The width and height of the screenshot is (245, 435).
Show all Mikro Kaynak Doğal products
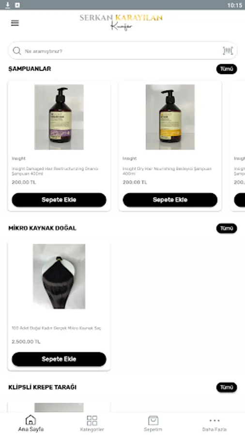(x=227, y=228)
